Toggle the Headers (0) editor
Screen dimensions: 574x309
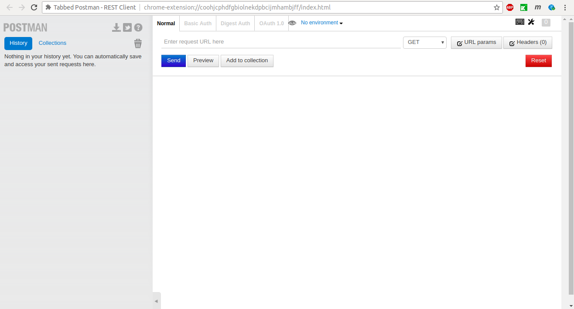click(528, 43)
